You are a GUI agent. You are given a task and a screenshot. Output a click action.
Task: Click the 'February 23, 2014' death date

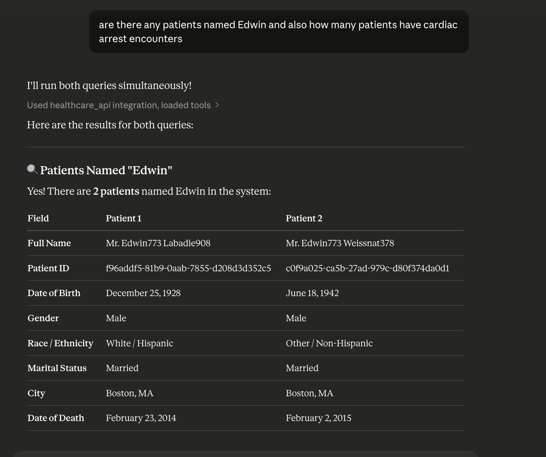pos(141,418)
